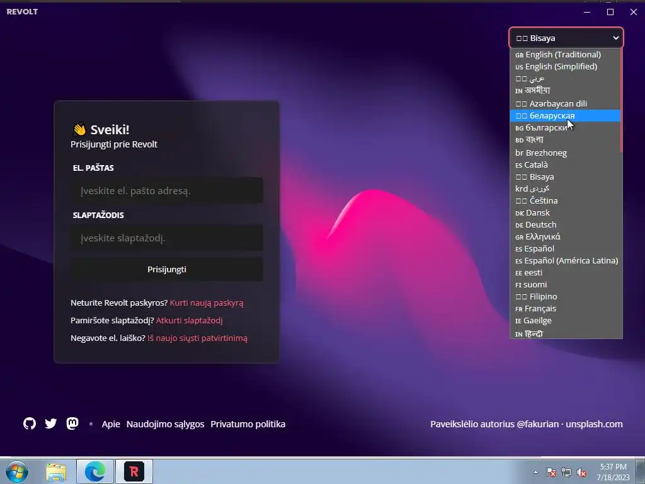
Task: Select the Arabic language option
Action: [565, 78]
